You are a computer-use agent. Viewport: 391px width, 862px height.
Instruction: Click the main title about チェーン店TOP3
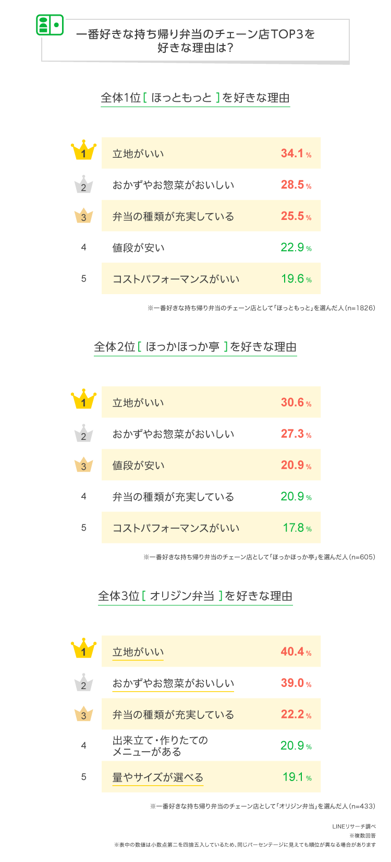pyautogui.click(x=195, y=41)
